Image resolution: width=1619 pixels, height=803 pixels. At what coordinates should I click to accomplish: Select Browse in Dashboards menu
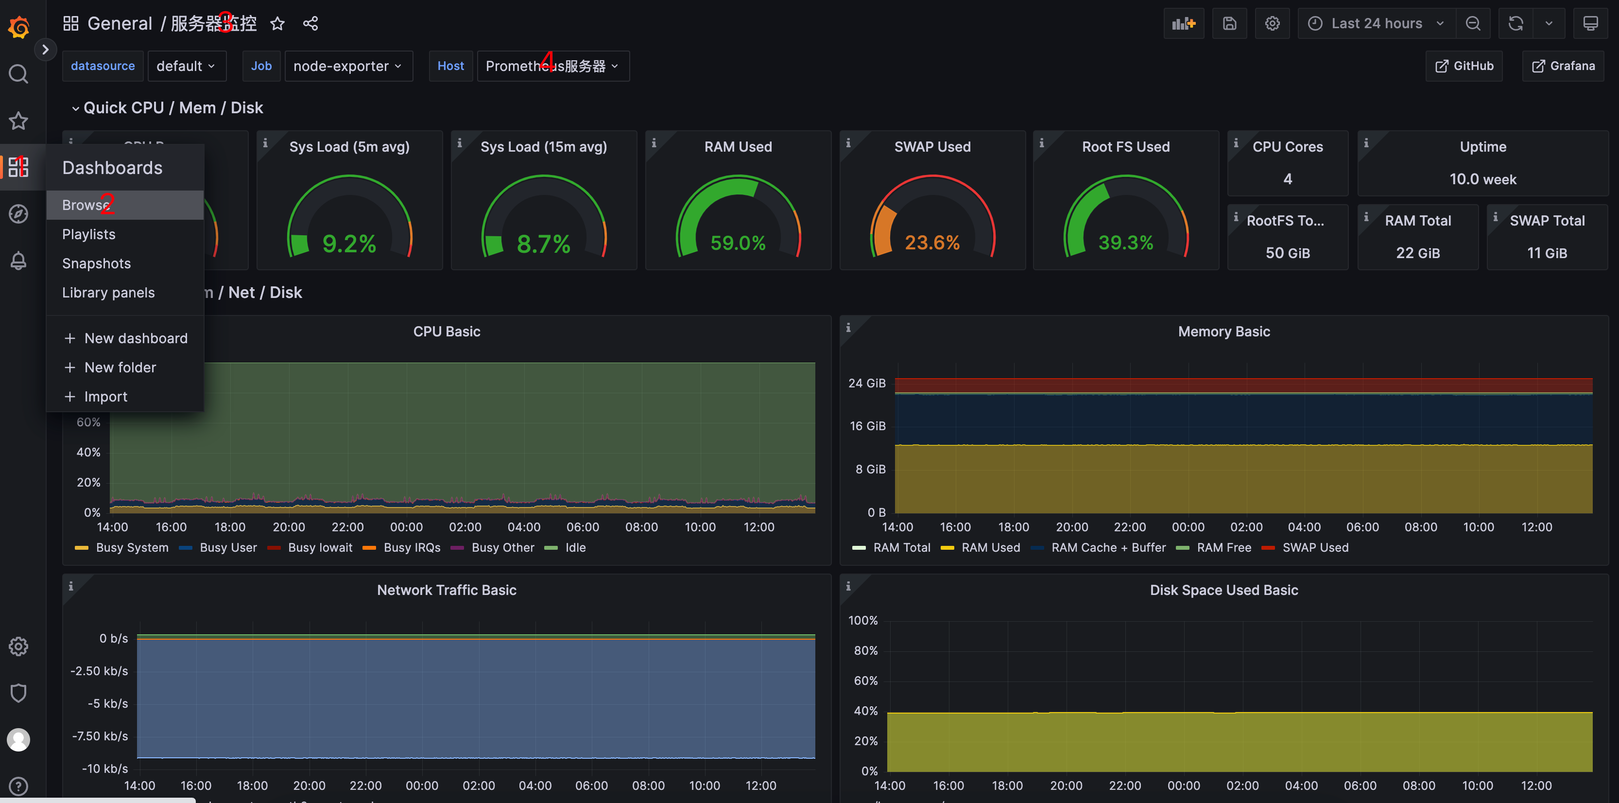[x=124, y=205]
